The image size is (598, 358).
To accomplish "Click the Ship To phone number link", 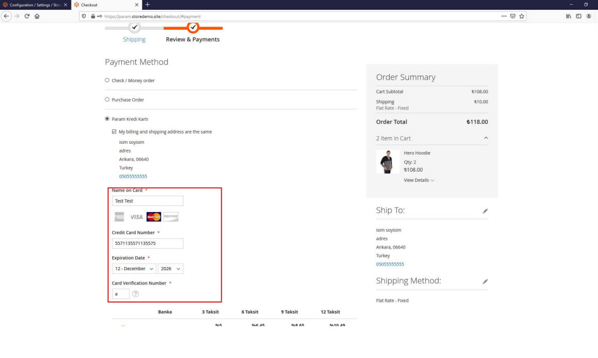I will pyautogui.click(x=390, y=265).
